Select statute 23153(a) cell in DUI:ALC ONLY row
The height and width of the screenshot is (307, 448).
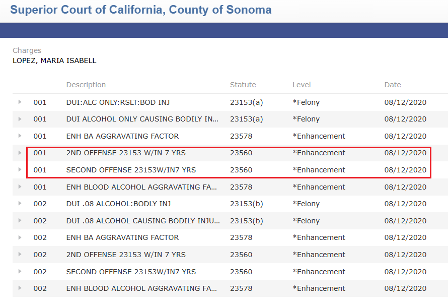[246, 102]
